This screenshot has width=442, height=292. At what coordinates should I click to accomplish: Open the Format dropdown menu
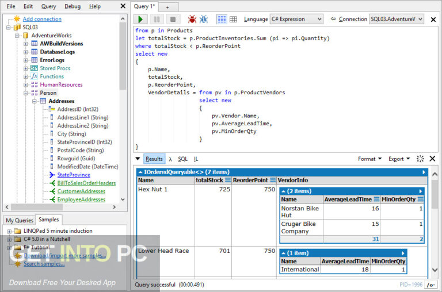(369, 159)
